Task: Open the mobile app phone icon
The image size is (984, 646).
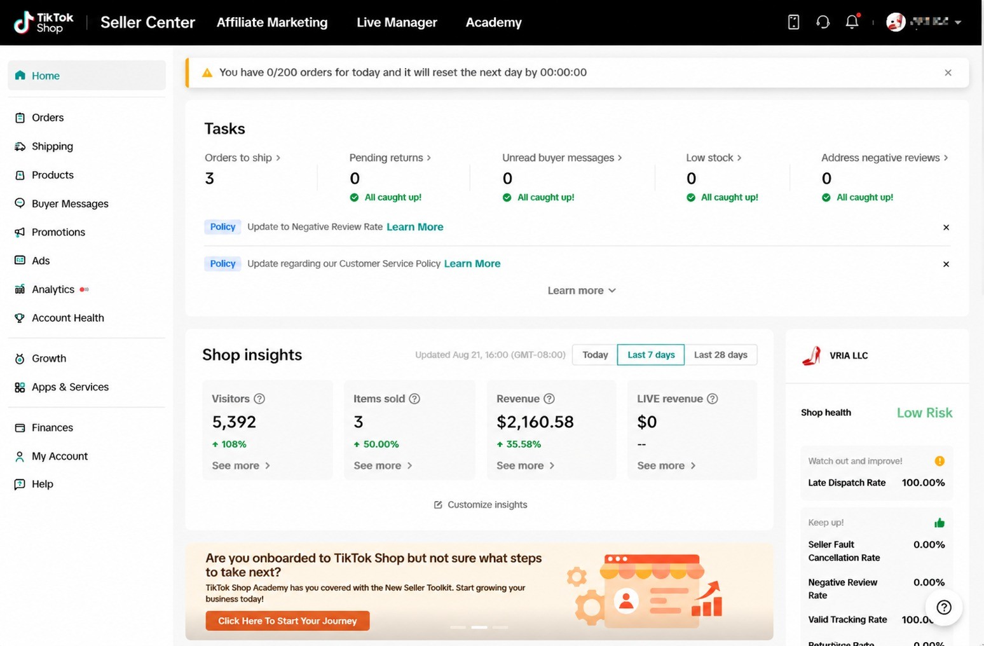Action: pyautogui.click(x=793, y=22)
